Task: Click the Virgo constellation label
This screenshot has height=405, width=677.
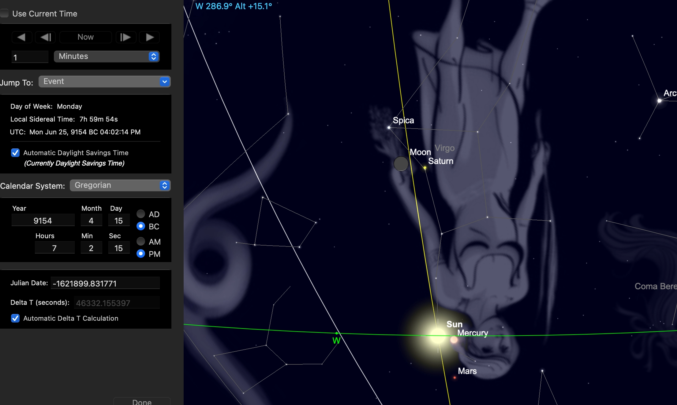Action: [x=445, y=148]
